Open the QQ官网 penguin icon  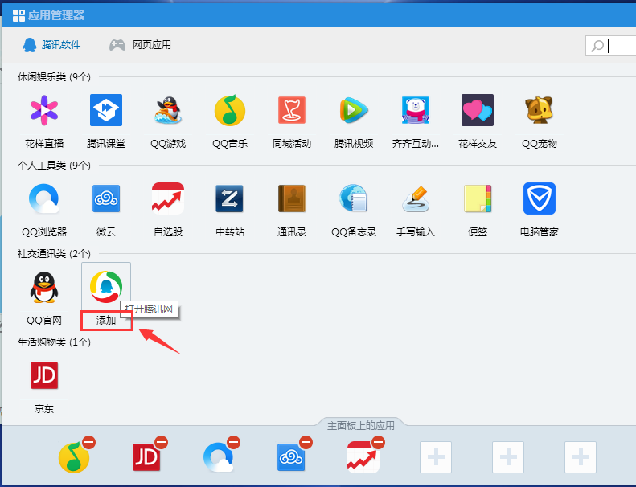(x=44, y=287)
